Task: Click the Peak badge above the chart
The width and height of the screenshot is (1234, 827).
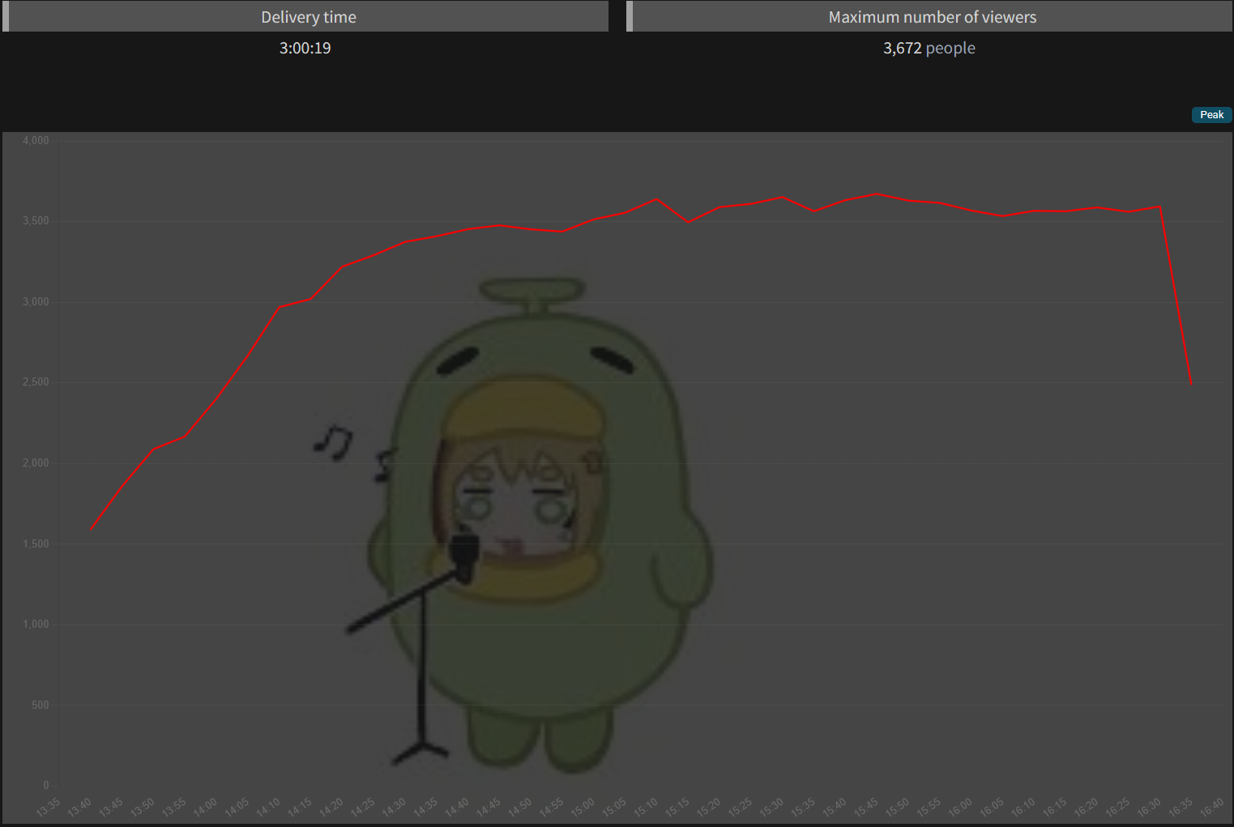Action: click(x=1211, y=115)
